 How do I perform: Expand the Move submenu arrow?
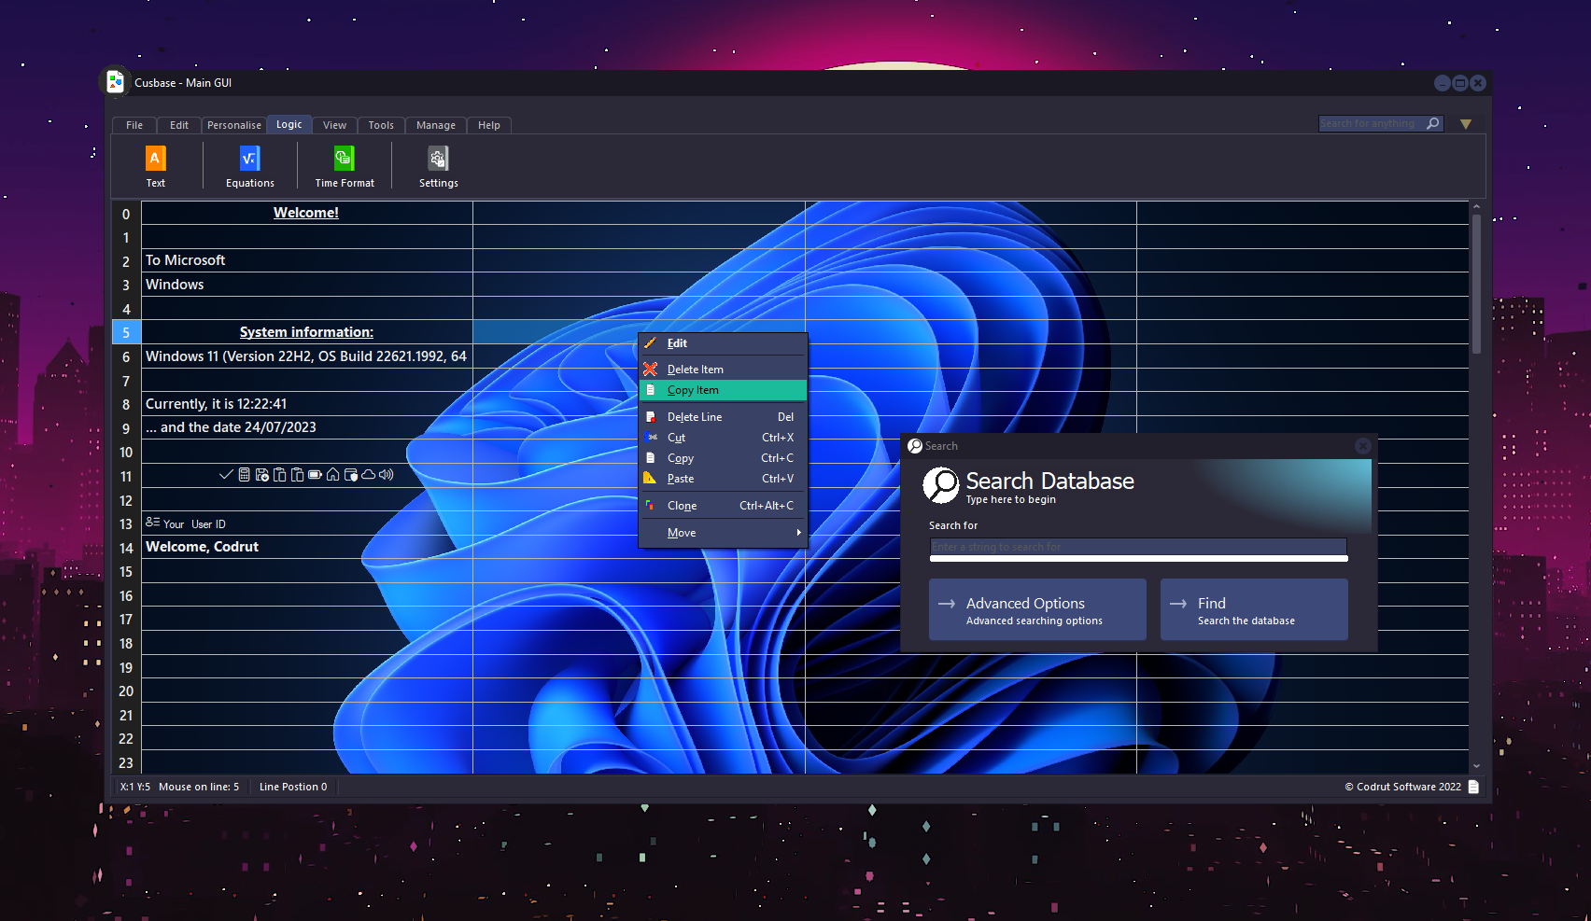(798, 533)
